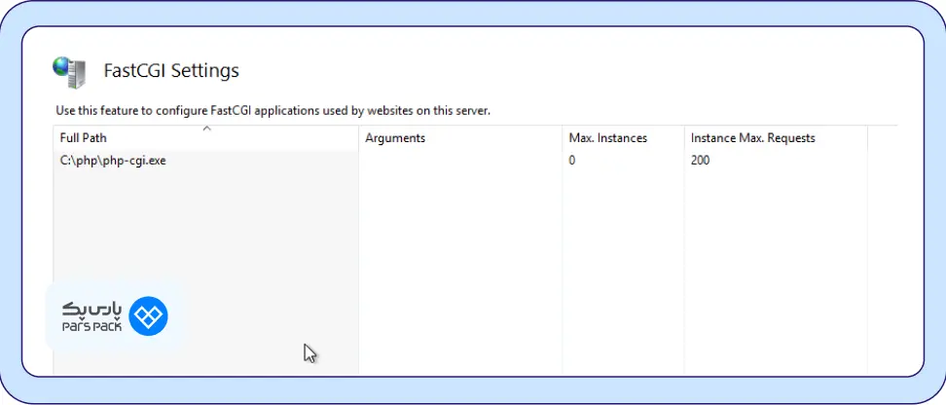Click the Max. Instances value 0
Screen dimensions: 946x405
click(x=572, y=161)
